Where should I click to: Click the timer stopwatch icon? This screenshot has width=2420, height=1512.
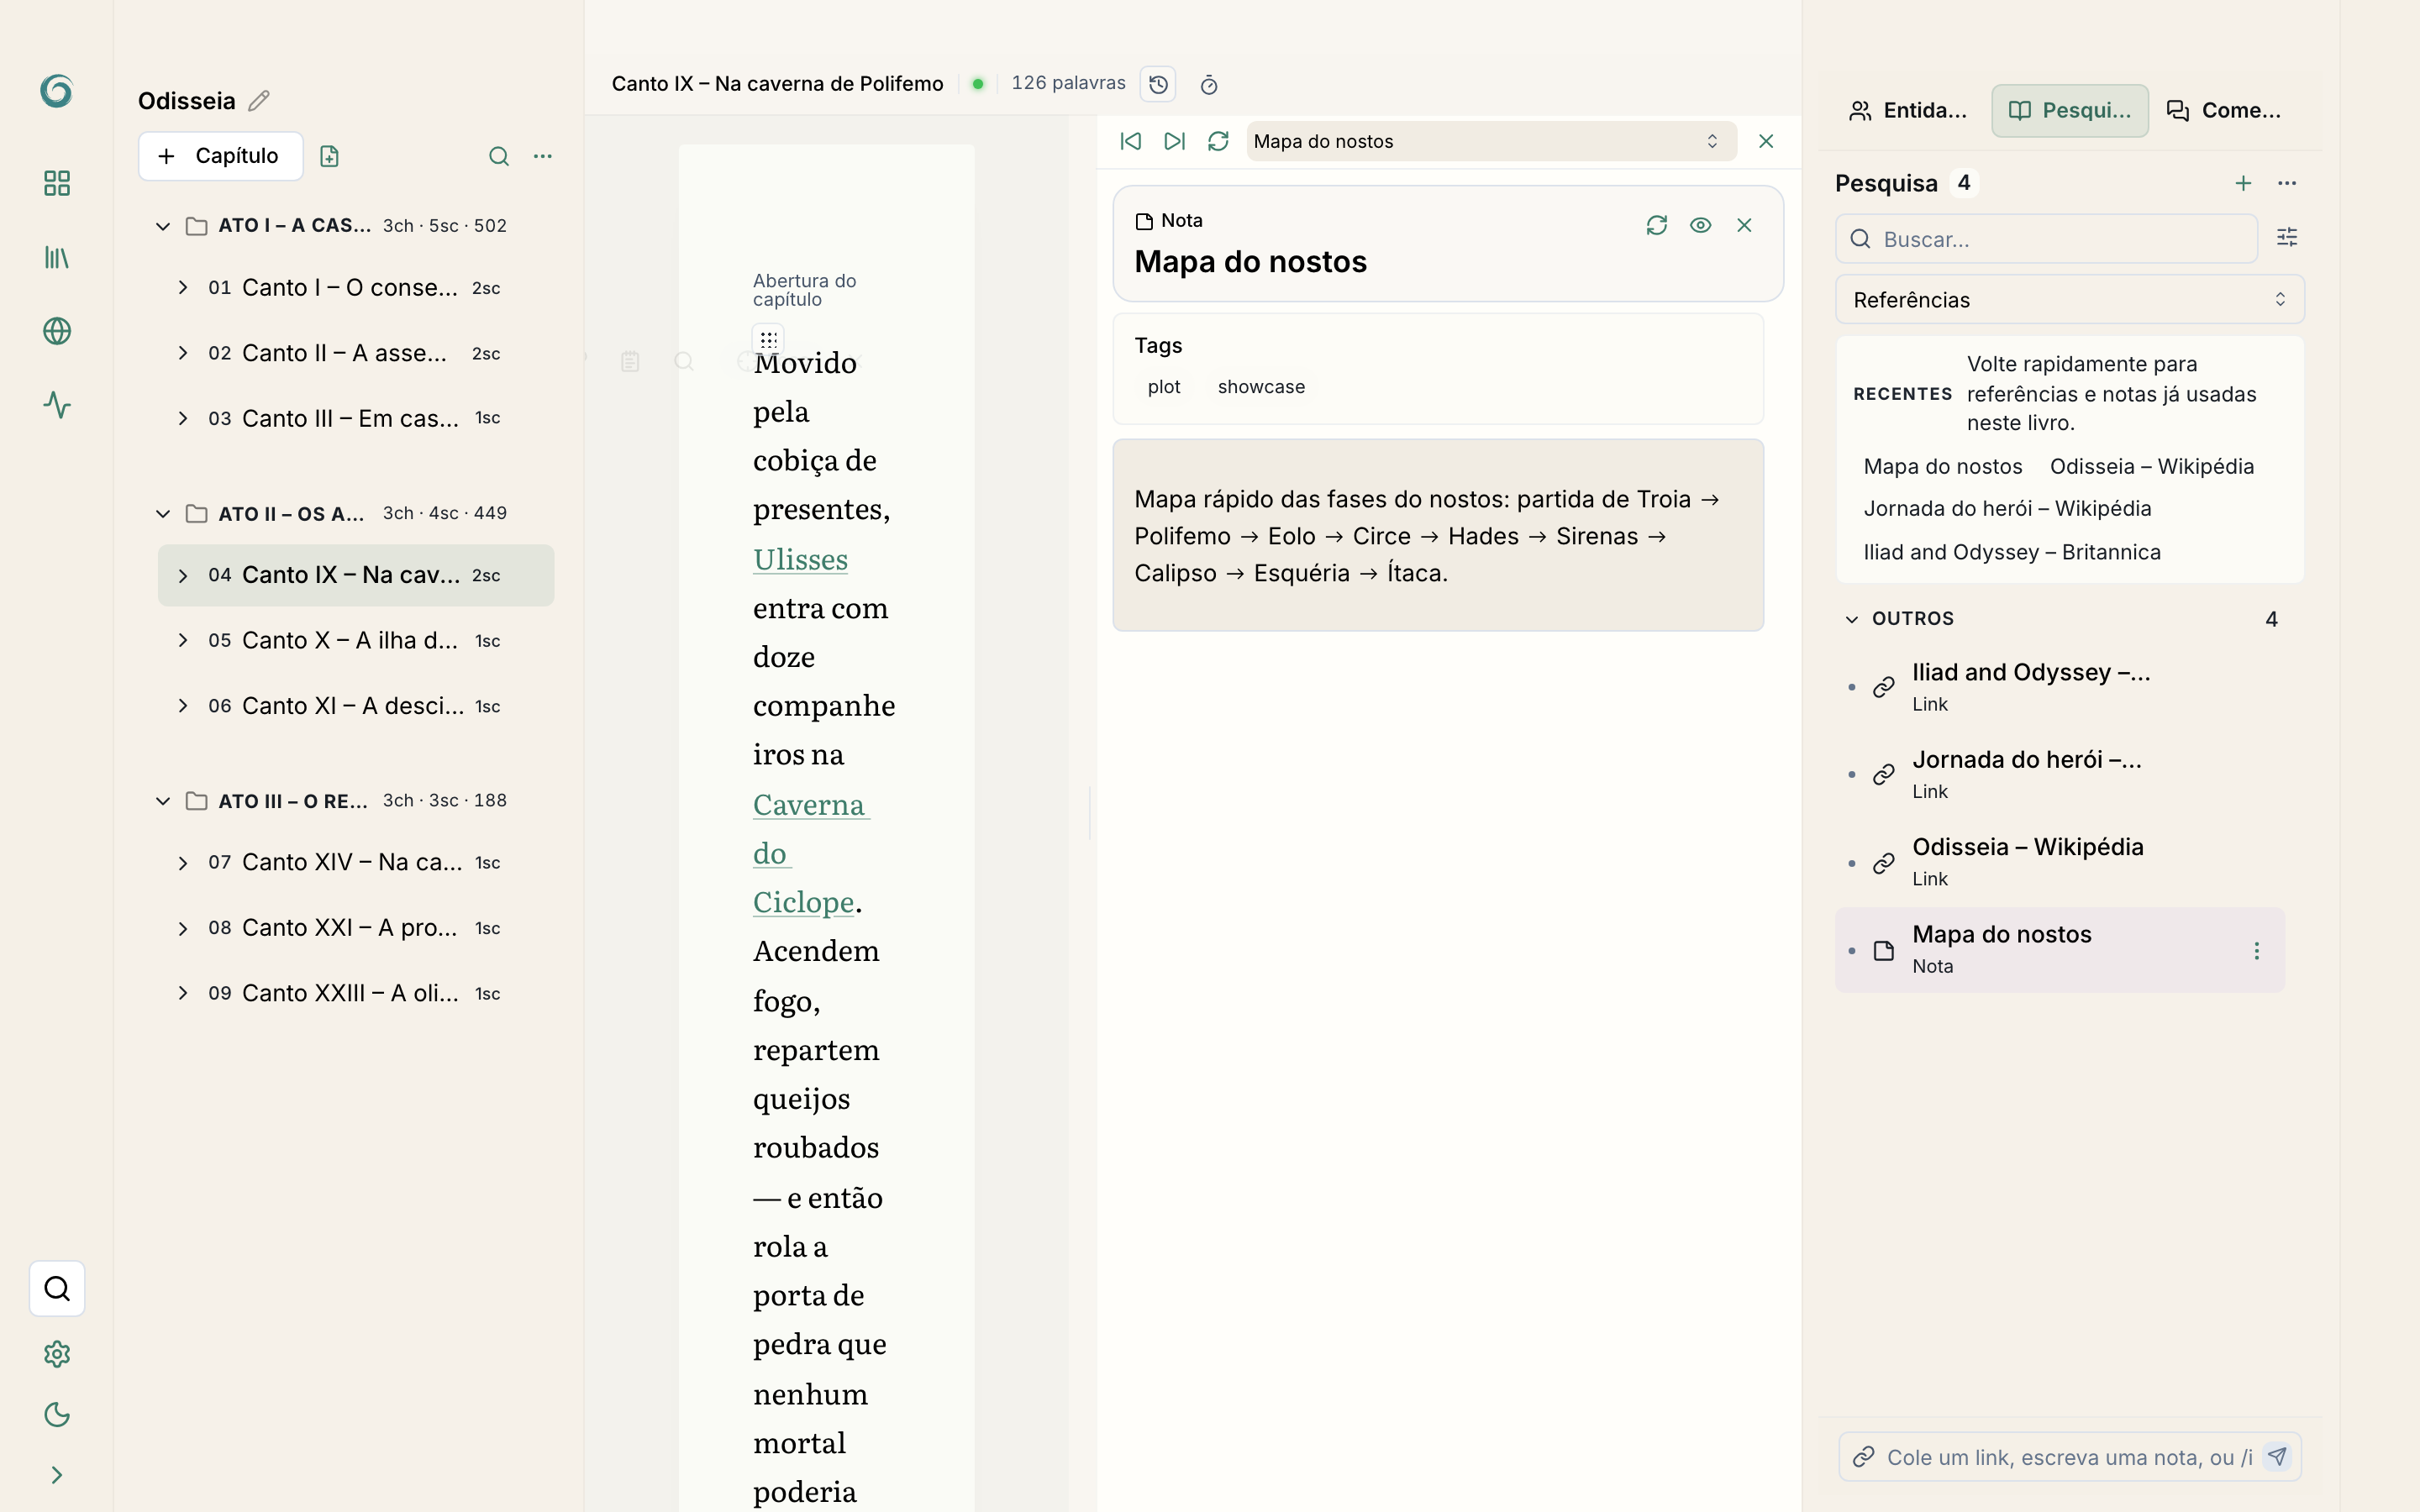coord(1209,85)
